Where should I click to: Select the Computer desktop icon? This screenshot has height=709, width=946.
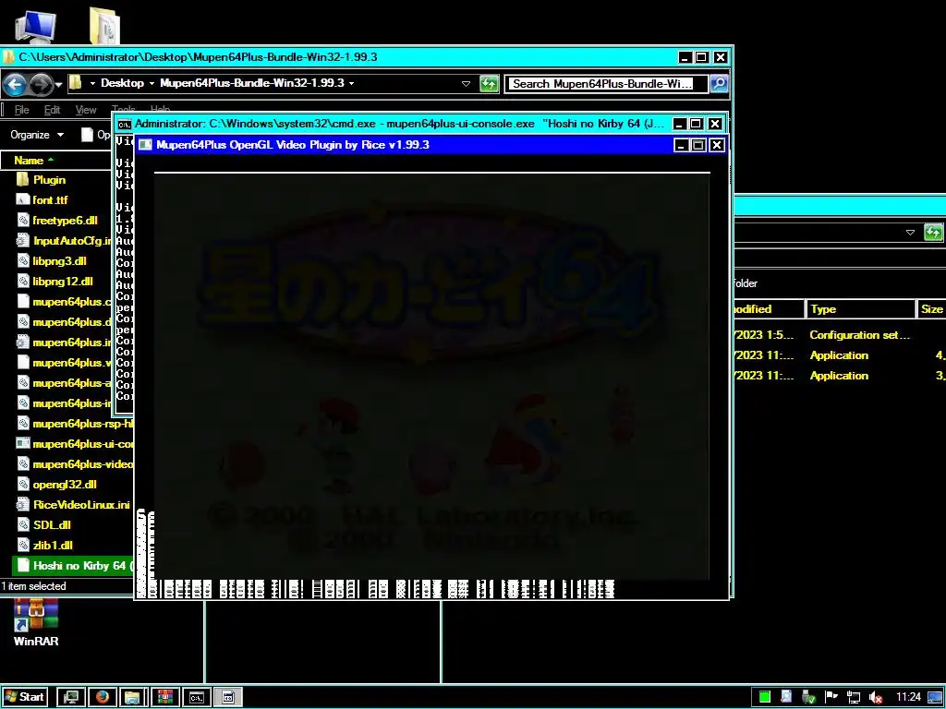(x=36, y=26)
